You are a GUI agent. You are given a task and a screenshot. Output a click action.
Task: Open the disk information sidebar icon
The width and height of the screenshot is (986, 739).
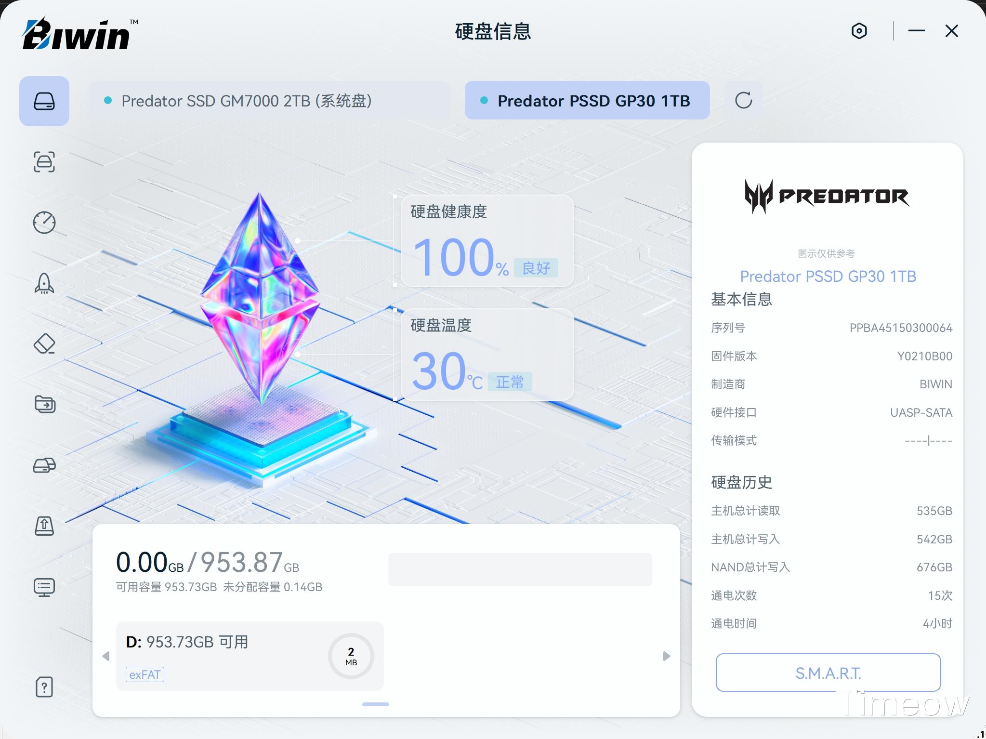[x=44, y=101]
